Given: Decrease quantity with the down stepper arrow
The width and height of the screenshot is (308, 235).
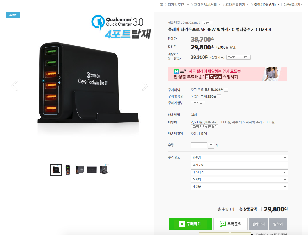Looking at the screenshot, I should coord(211,147).
